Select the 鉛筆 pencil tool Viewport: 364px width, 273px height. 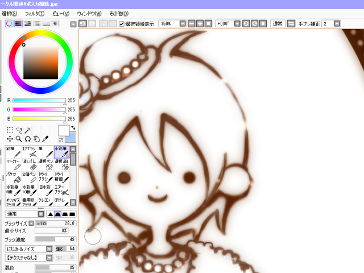click(14, 152)
